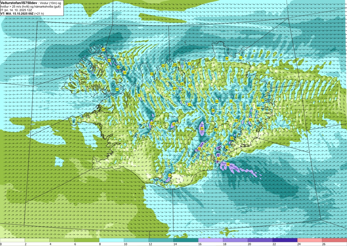
Task: Select the initial time line 'IT: þri. 14. 10. 2025 12Z'
Action: coord(16,10)
